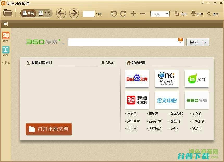Zoom out with the minus icon
This screenshot has width=224, height=162.
point(143,14)
